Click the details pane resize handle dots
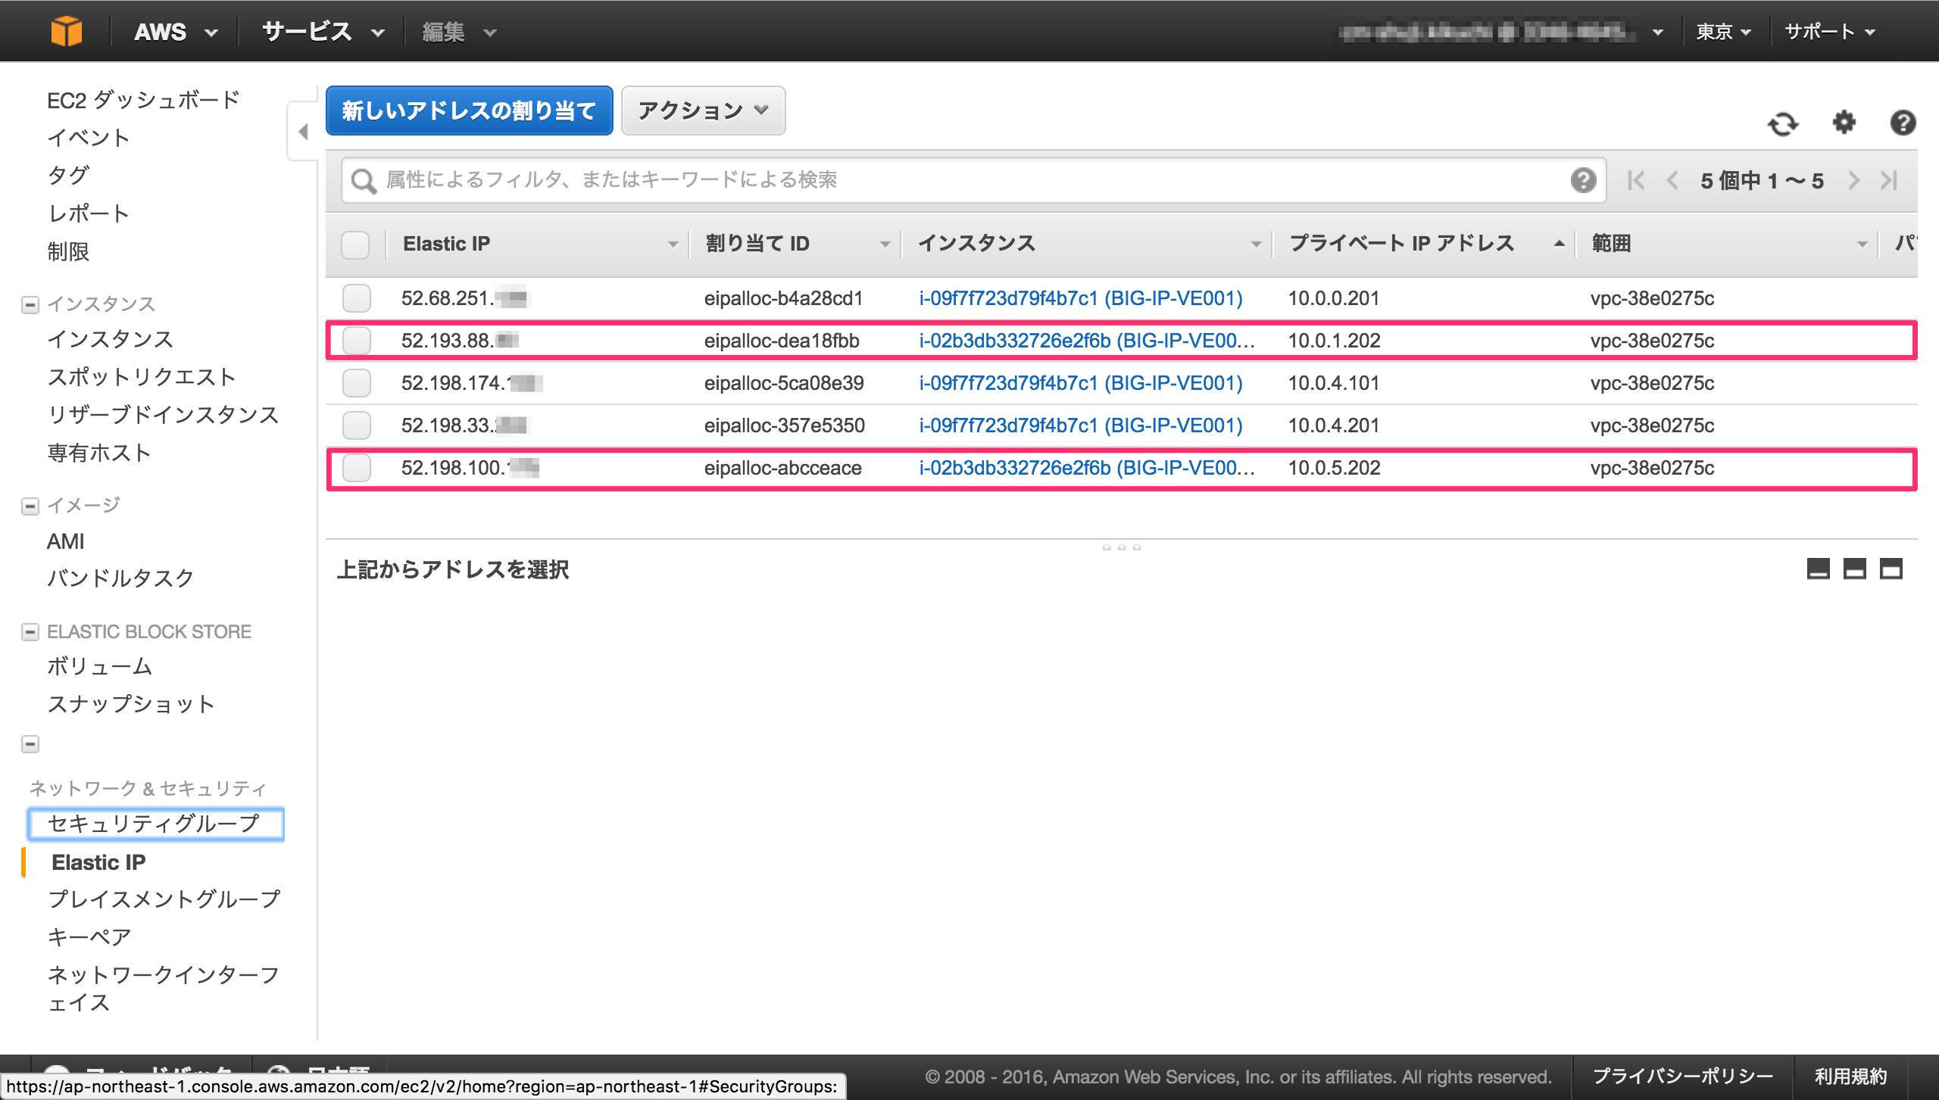Viewport: 1939px width, 1100px height. (1121, 547)
